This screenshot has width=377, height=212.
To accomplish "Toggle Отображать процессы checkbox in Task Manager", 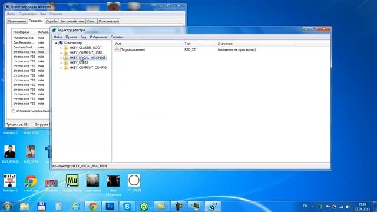I will pos(14,111).
